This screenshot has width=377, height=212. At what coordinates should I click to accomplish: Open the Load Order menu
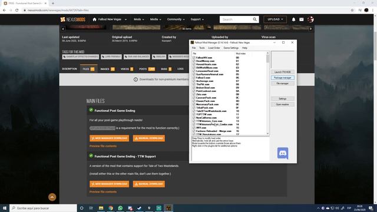tap(214, 48)
